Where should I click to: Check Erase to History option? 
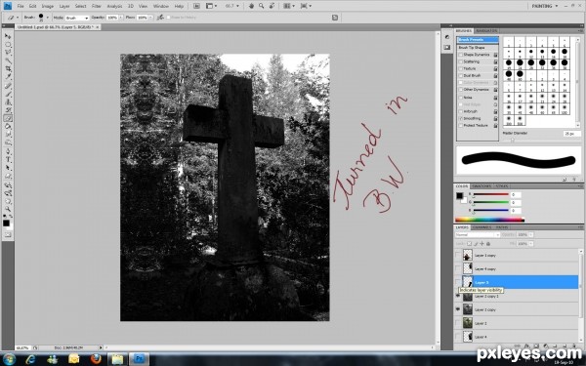[x=168, y=18]
